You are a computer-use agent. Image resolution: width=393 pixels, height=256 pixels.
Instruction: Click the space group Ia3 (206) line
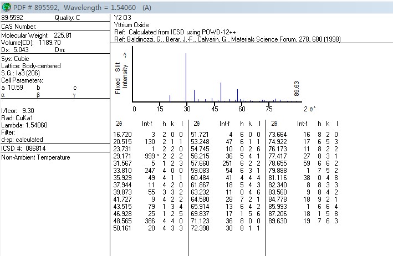21,73
